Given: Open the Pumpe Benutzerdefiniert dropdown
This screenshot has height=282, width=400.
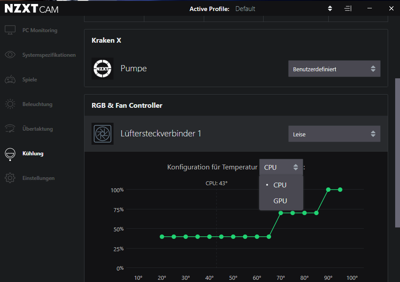Looking at the screenshot, I should (334, 69).
